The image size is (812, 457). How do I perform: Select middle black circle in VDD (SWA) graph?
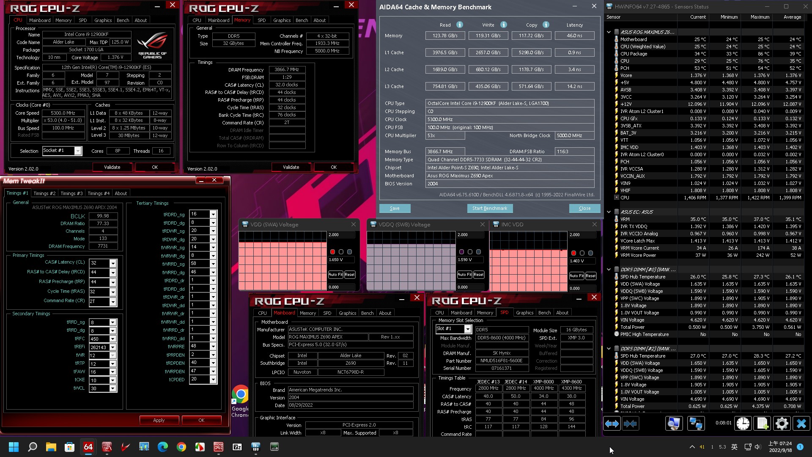341,252
